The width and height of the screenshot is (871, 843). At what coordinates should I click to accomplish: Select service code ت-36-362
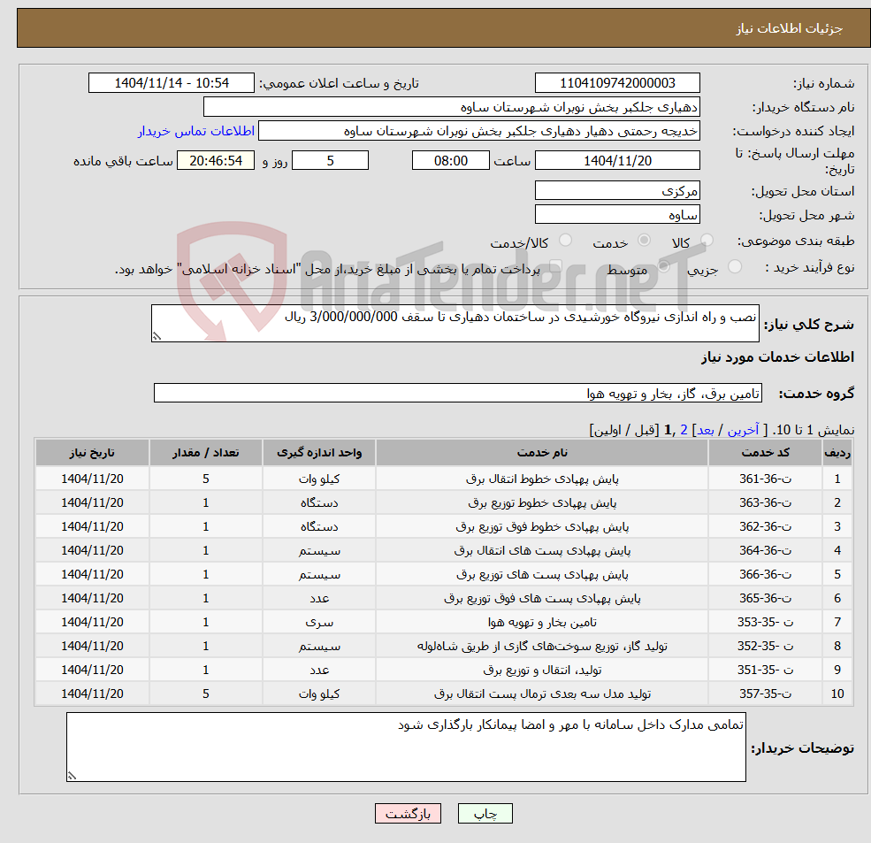tap(765, 527)
